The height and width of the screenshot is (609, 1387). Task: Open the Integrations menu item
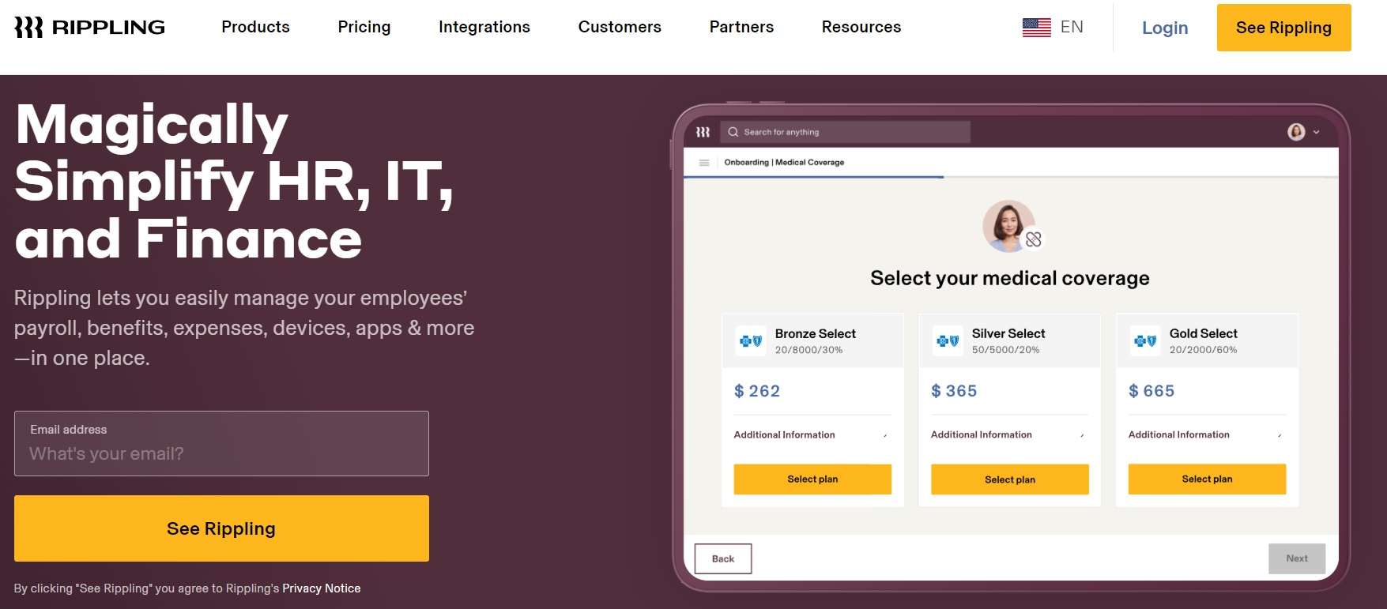pyautogui.click(x=484, y=27)
